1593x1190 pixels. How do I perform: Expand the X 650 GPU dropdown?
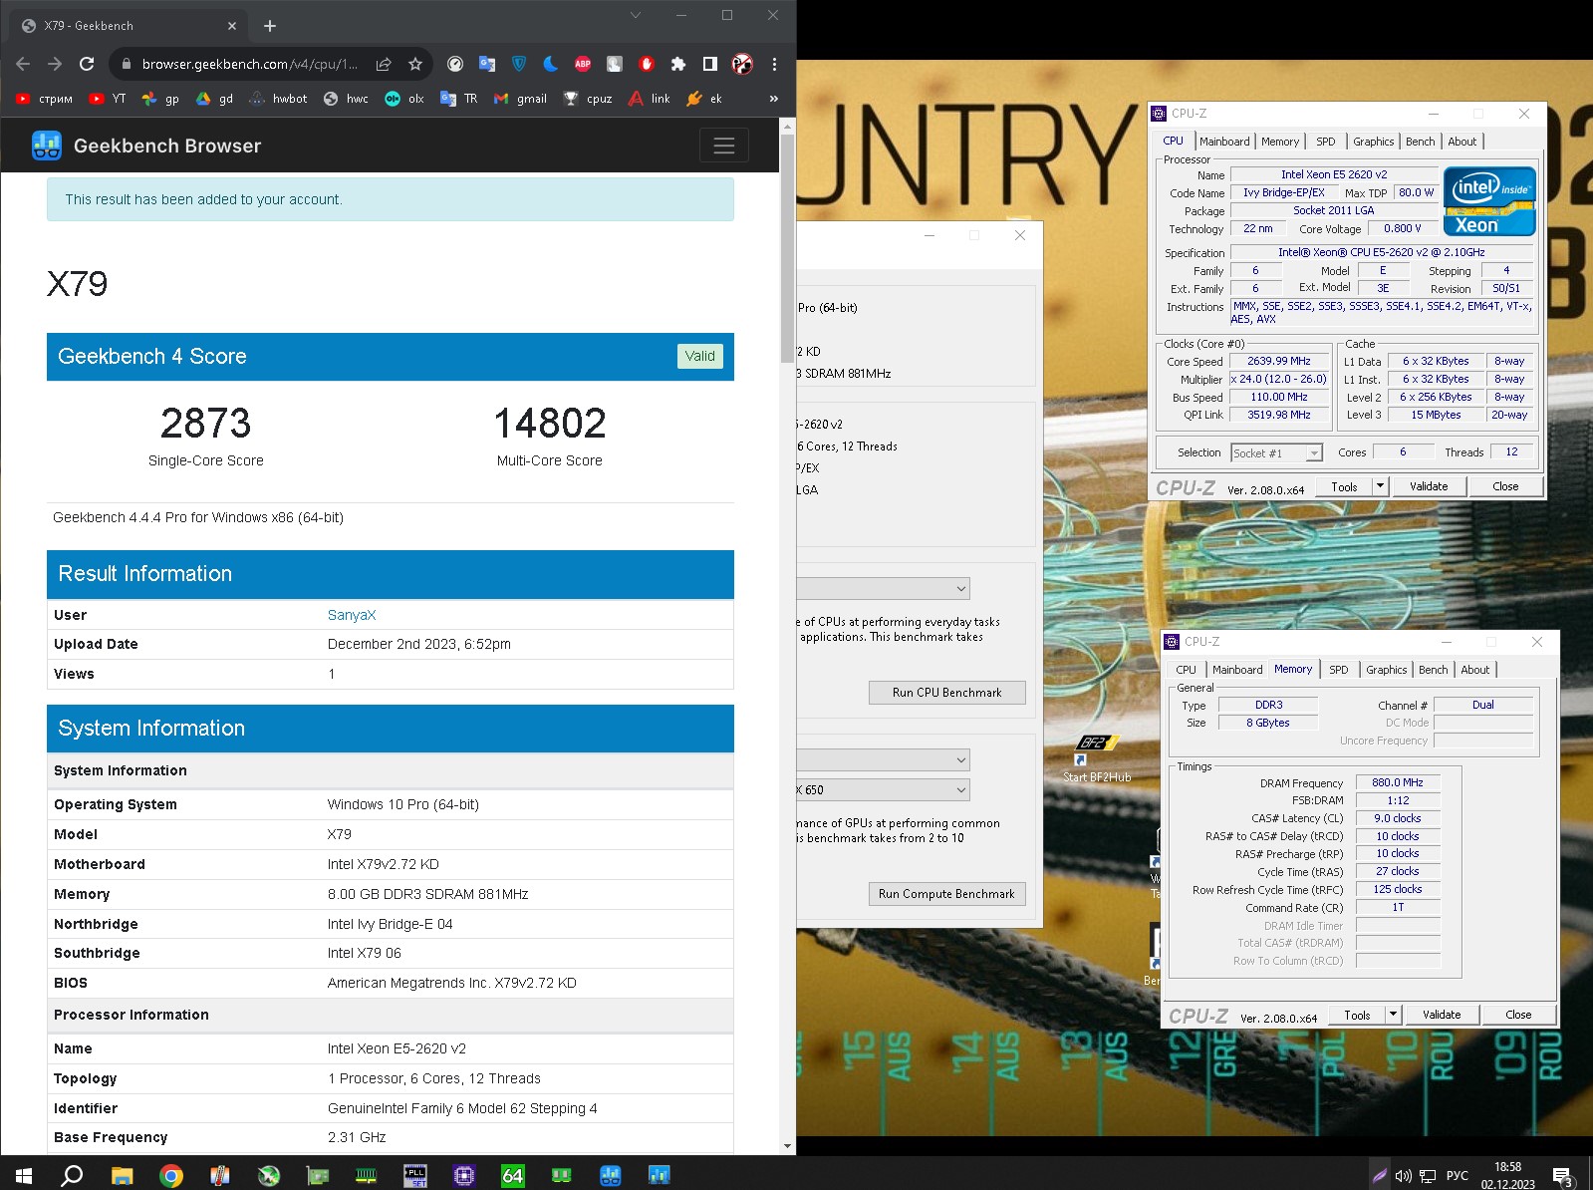coord(883,790)
